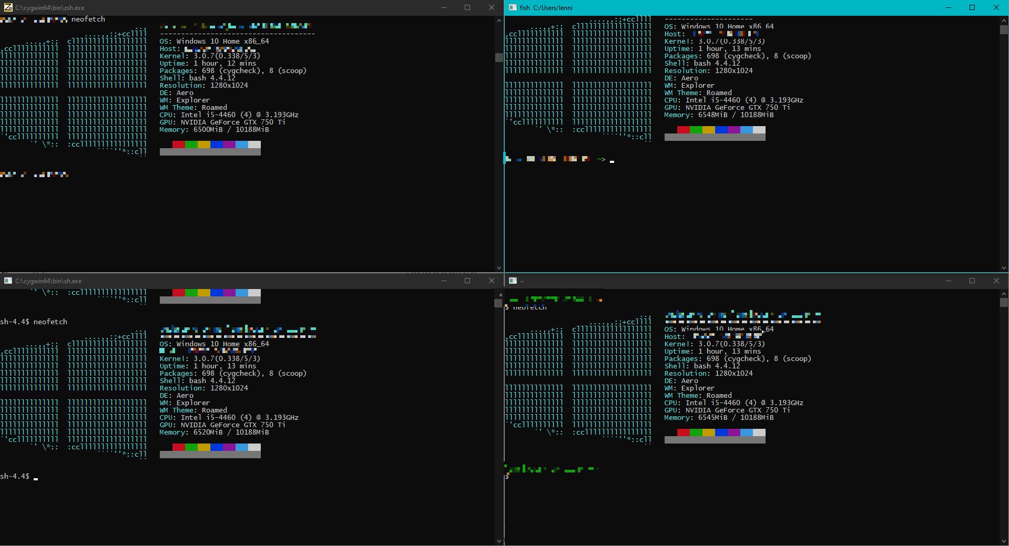Click 'Packages: 698 (cygcheck), 8 (scoop)' in ~ window
This screenshot has height=546, width=1009.
(738, 358)
